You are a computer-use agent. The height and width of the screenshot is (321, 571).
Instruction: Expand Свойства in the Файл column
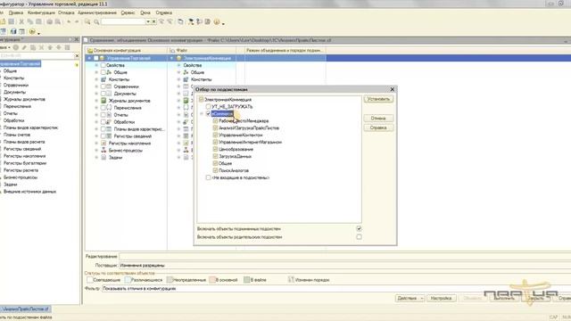pos(178,65)
